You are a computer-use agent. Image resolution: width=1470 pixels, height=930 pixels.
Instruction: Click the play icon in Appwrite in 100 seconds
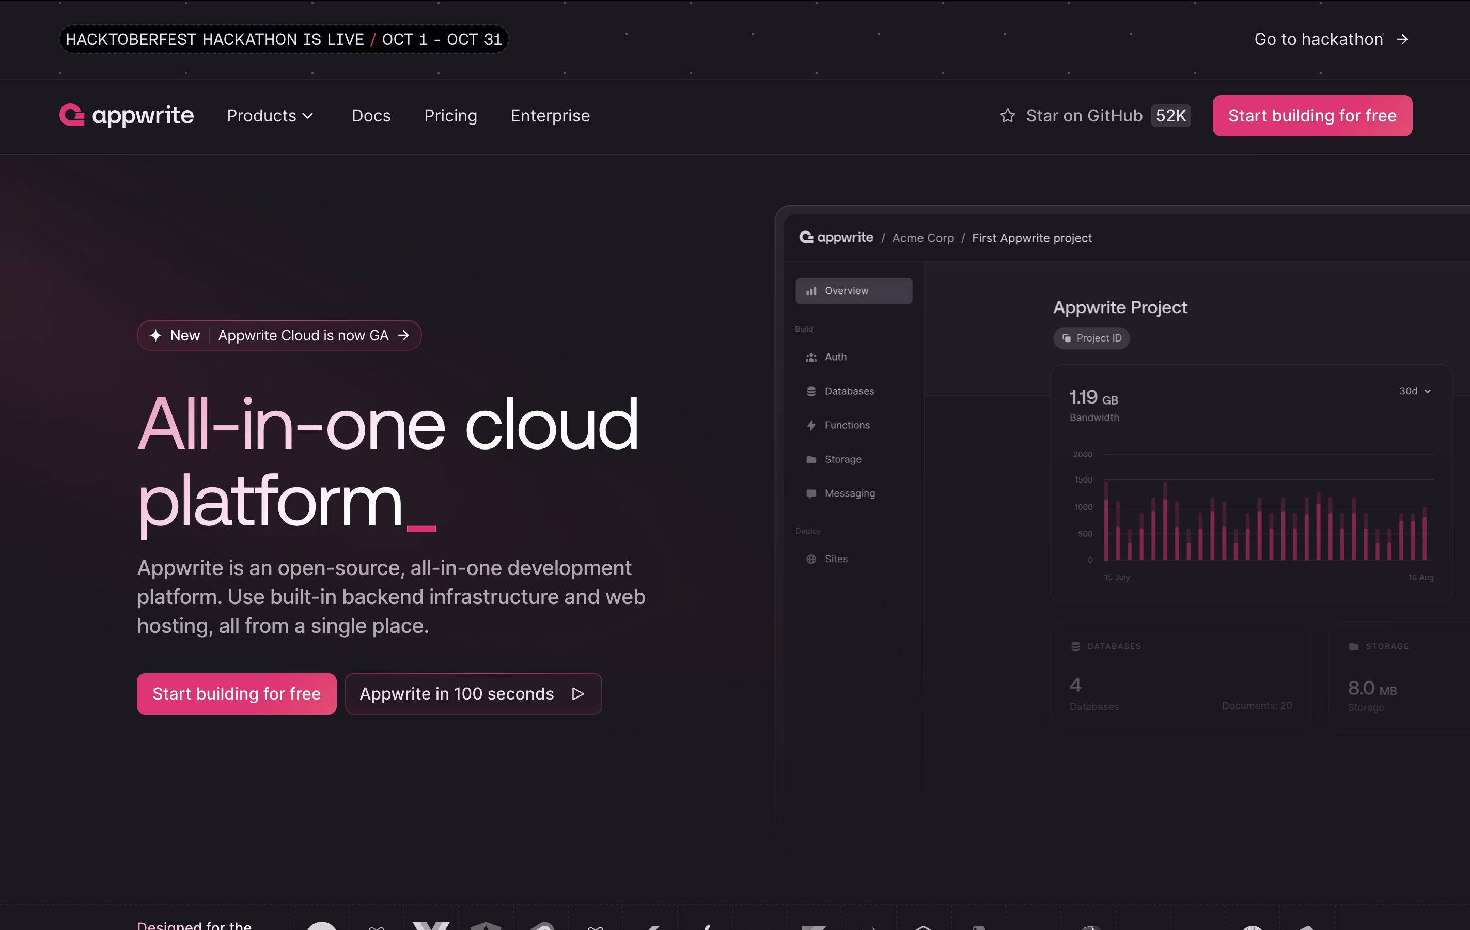(x=578, y=694)
